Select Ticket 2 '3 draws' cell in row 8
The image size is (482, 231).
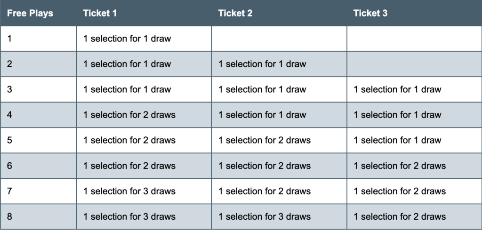point(279,216)
